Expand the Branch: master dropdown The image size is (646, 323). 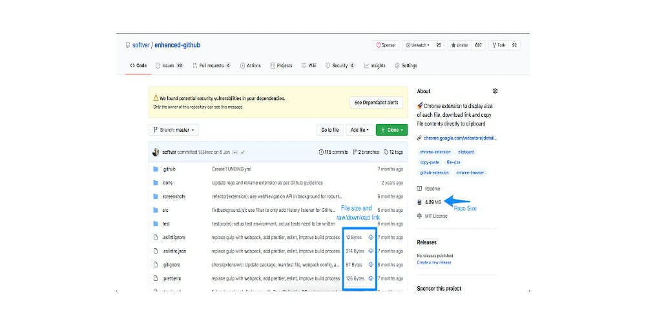click(x=173, y=130)
